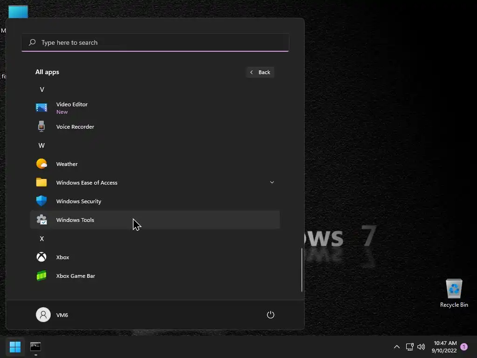Launch Voice Recorder microphone icon
The height and width of the screenshot is (358, 477).
(41, 126)
